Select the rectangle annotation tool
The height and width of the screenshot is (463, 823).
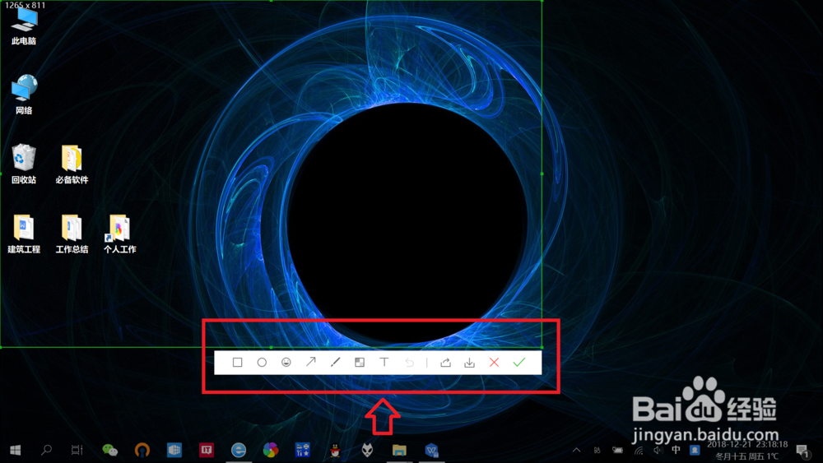click(x=237, y=363)
